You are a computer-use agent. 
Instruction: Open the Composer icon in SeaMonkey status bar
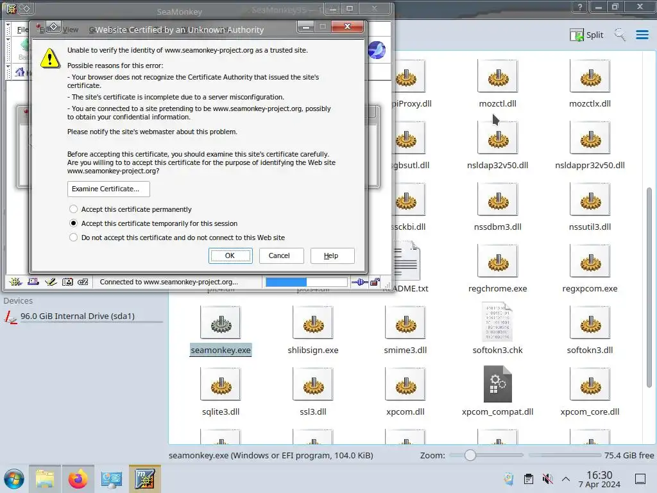click(x=51, y=282)
